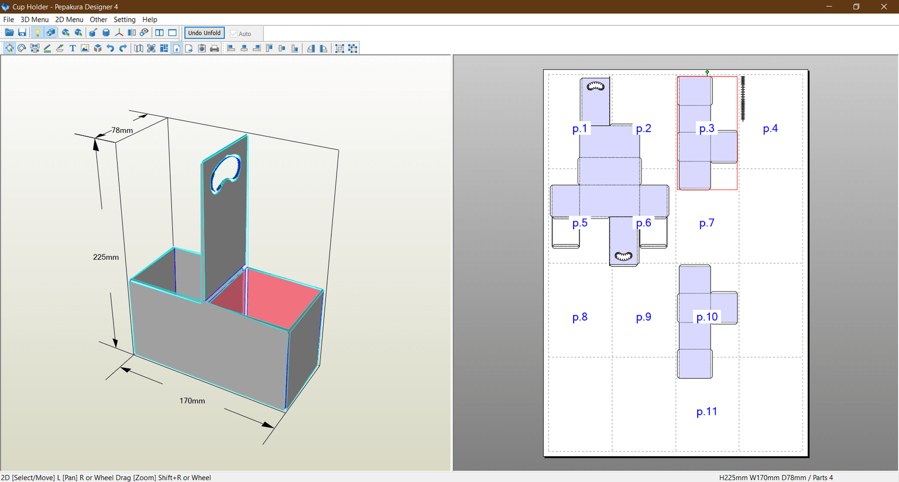Viewport: 899px width, 482px height.
Task: Click the folded map icon
Action: 139,49
